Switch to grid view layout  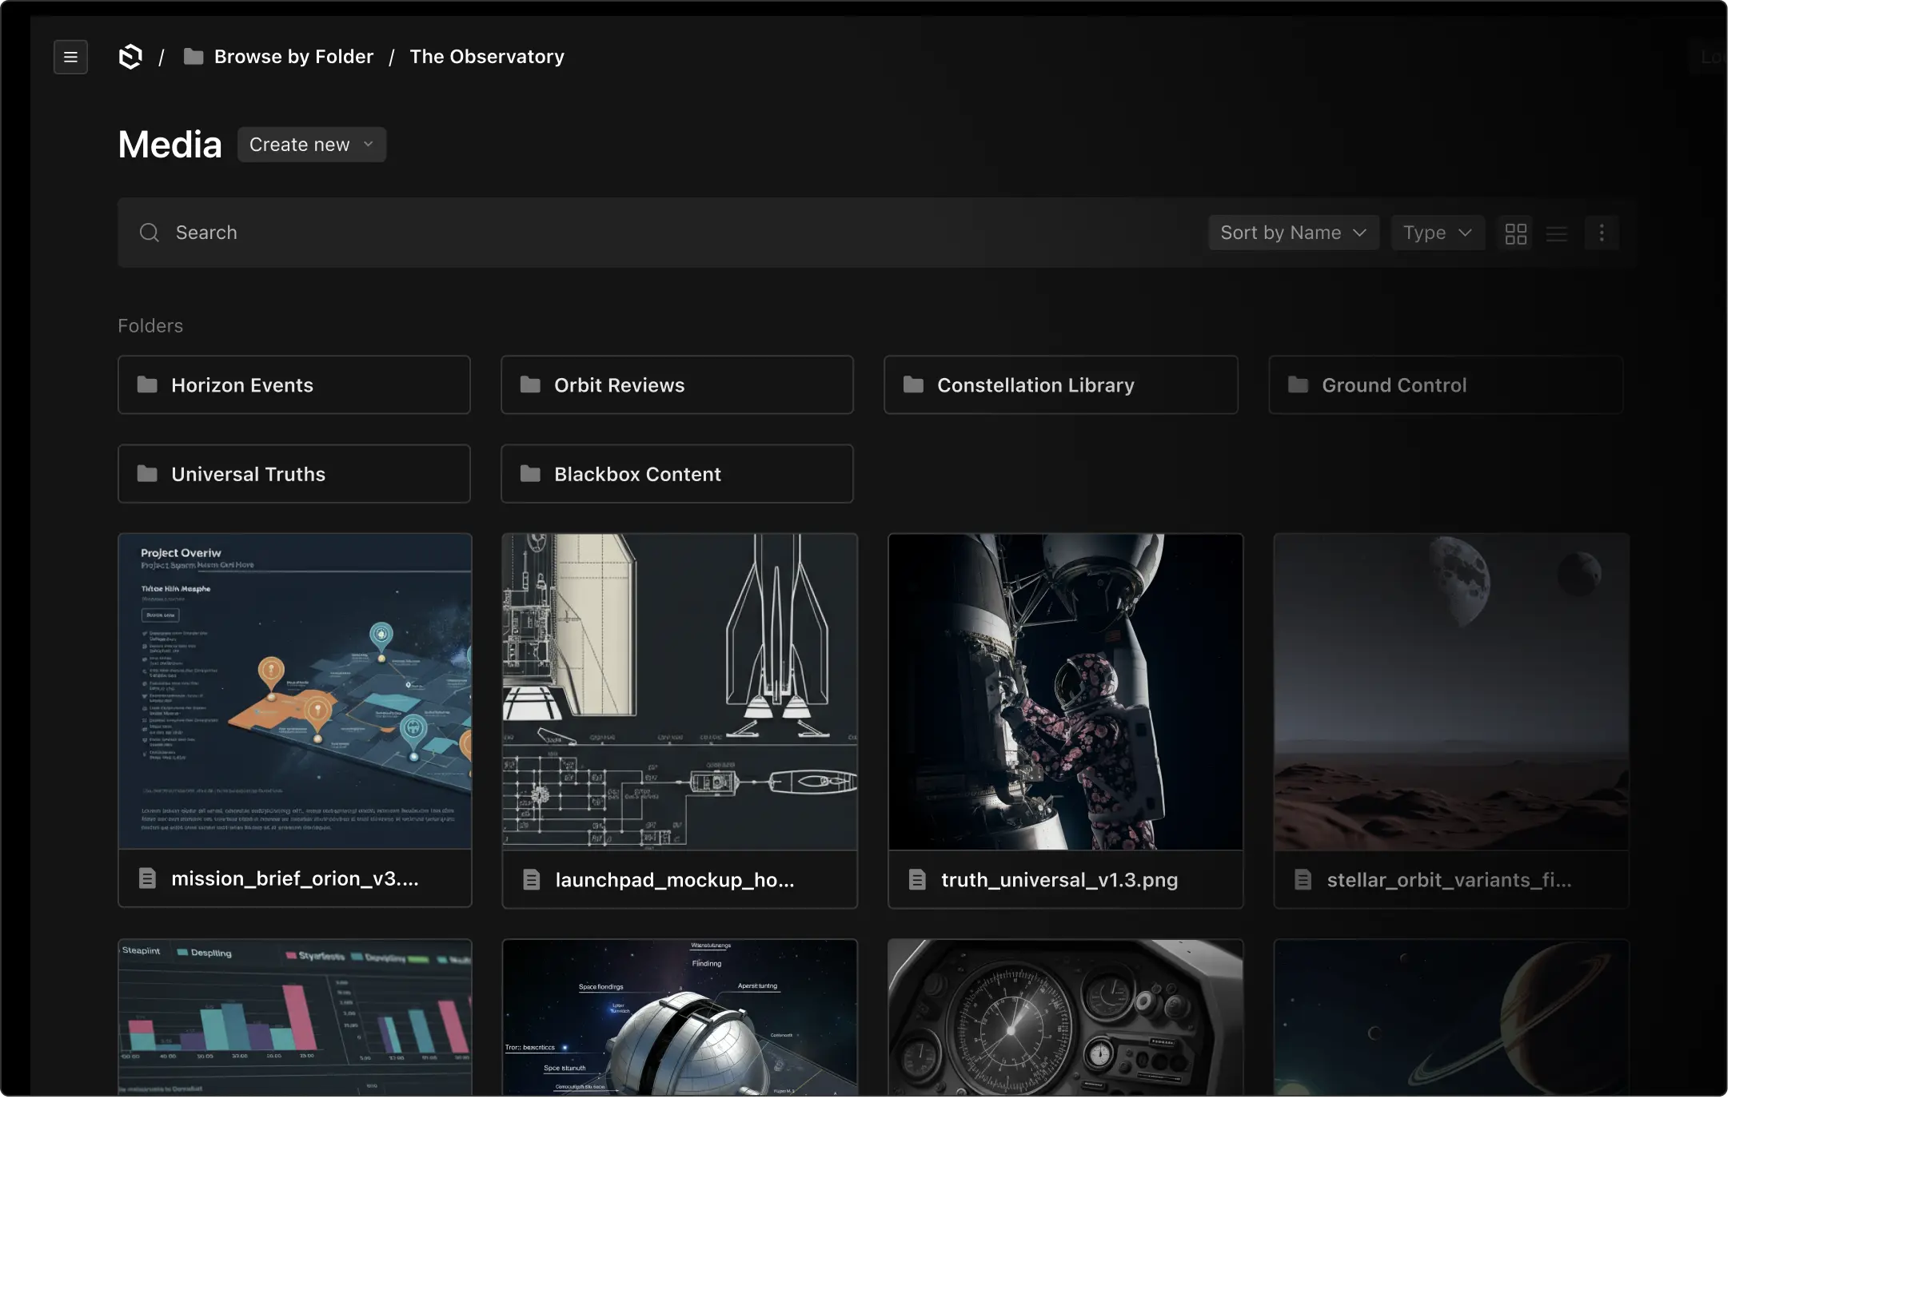point(1515,233)
